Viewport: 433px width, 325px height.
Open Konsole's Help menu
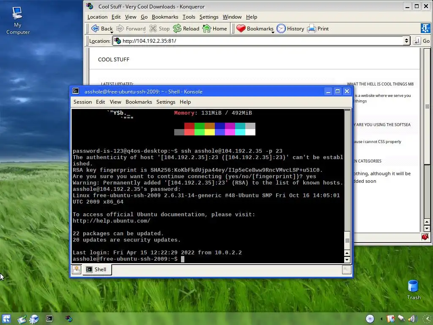185,102
